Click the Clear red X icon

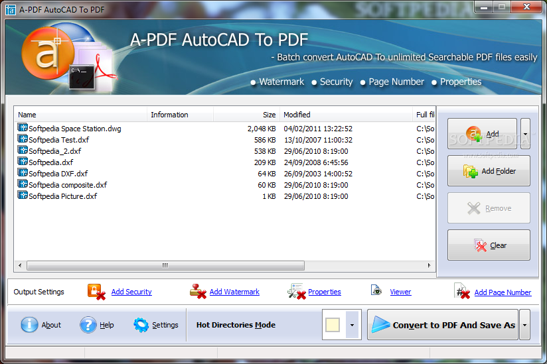click(481, 245)
